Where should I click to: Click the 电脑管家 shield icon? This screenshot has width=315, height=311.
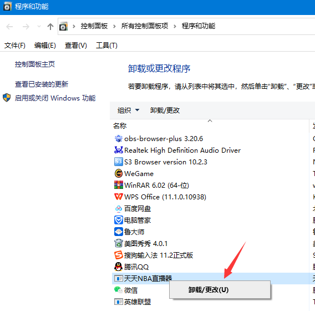pos(119,220)
